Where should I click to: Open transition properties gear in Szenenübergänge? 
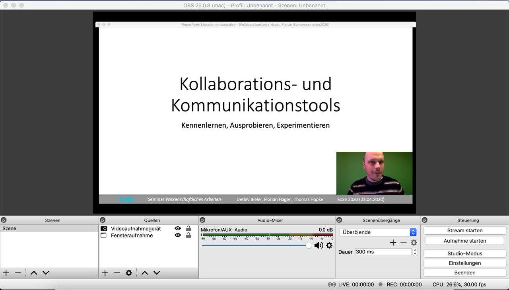414,242
